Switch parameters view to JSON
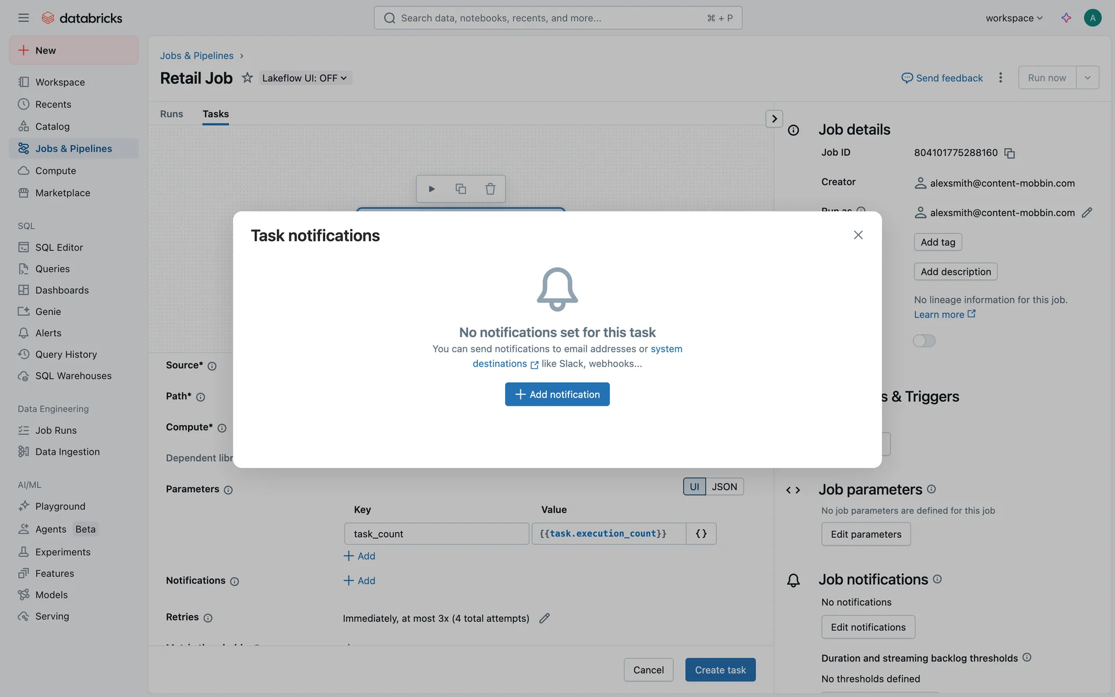 pos(724,487)
